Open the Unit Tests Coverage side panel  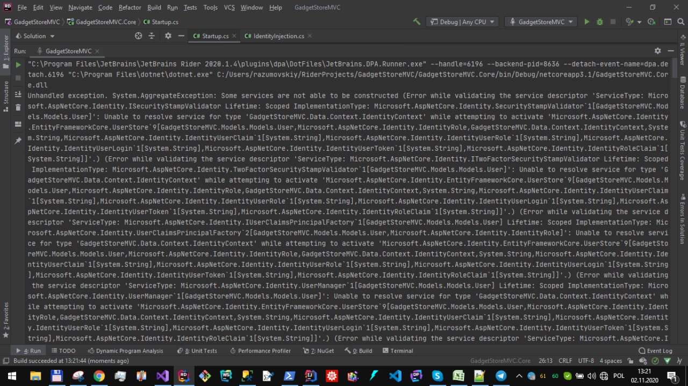click(682, 151)
